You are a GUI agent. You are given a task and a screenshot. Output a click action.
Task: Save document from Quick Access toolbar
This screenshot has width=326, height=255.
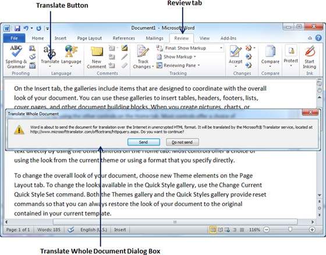coord(17,28)
